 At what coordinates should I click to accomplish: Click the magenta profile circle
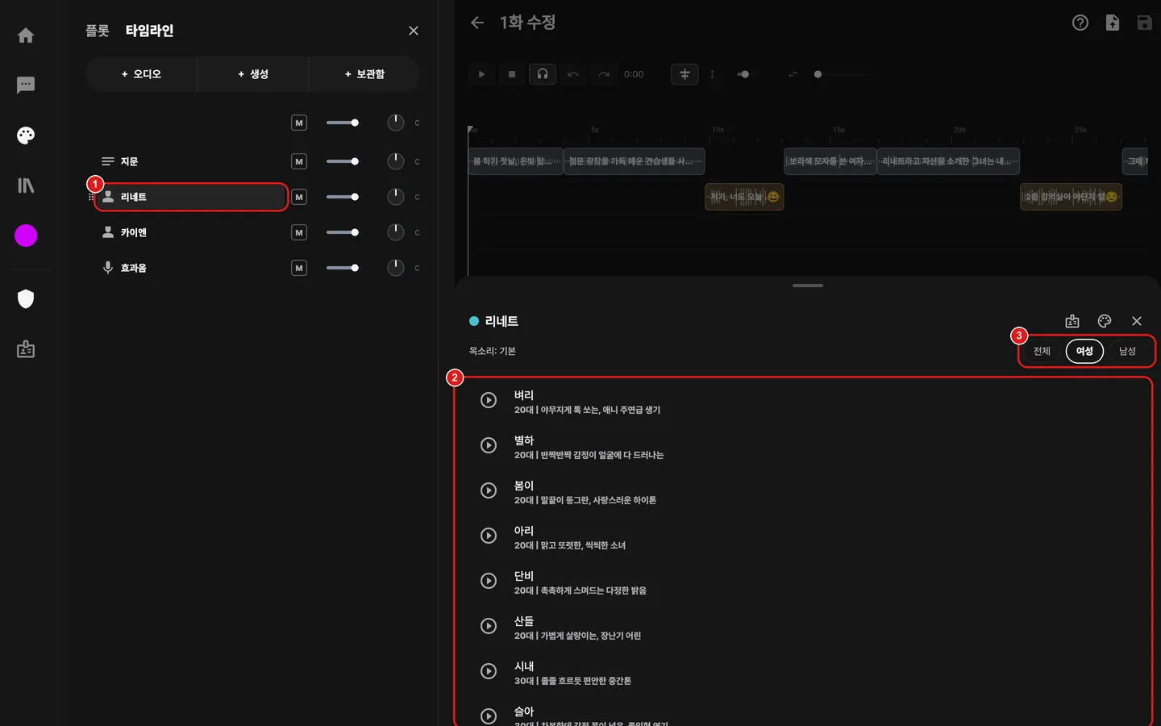pyautogui.click(x=26, y=236)
